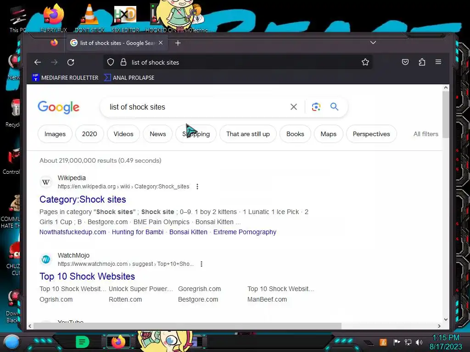Open the Windows Start orb
The image size is (470, 352).
[x=11, y=342]
